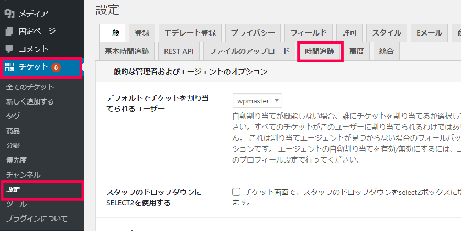Go to チャンネル in sidebar
461x231 pixels.
click(x=23, y=175)
